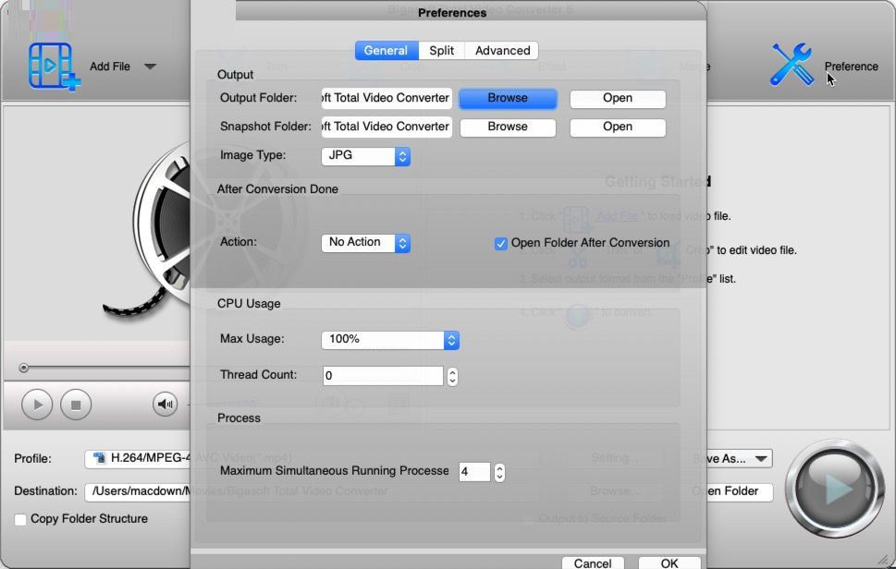
Task: Click the Maximum Simultaneous Processes stepper
Action: [x=499, y=472]
